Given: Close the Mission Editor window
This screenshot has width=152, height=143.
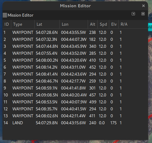Looking at the screenshot, I should (144, 6).
